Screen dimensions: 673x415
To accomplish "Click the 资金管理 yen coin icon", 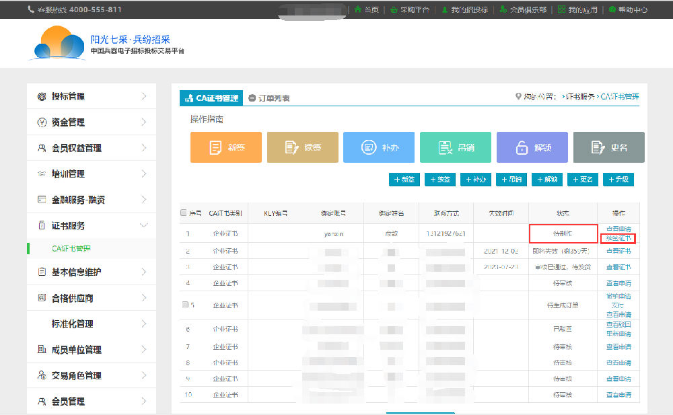I will tap(42, 122).
